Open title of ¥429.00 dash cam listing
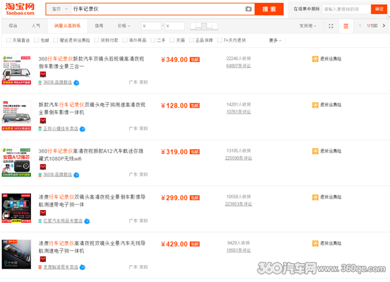 pyautogui.click(x=91, y=247)
